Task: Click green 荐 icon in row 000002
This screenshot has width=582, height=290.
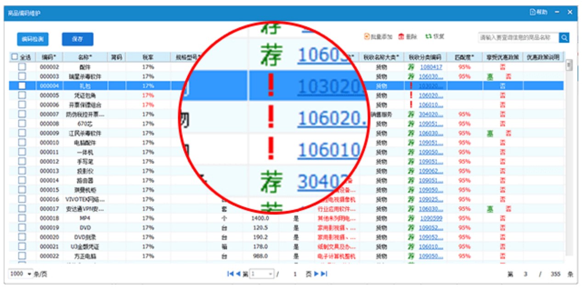Action: coord(411,67)
